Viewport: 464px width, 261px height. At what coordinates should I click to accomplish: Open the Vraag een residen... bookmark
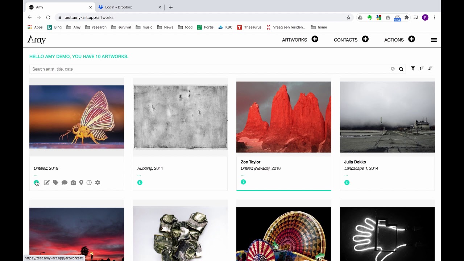[x=286, y=27]
